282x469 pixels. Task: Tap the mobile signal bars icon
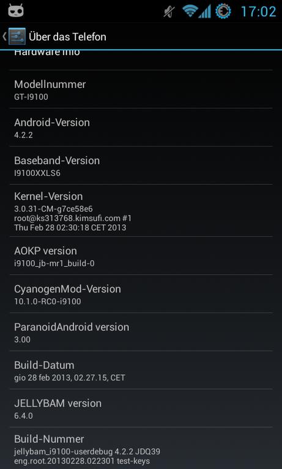[x=205, y=12]
